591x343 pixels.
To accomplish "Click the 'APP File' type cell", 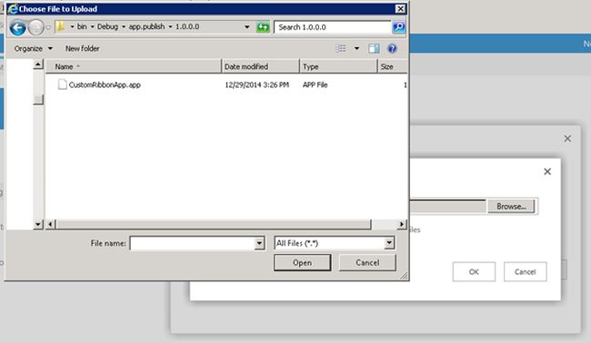I will pos(316,85).
